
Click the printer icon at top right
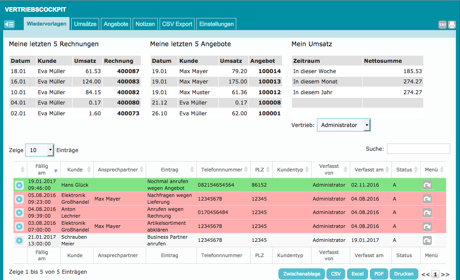pos(451,25)
